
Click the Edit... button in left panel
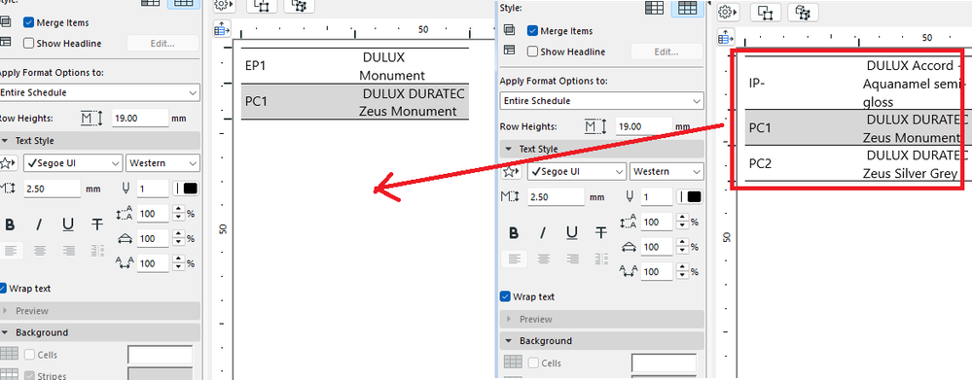pos(163,44)
